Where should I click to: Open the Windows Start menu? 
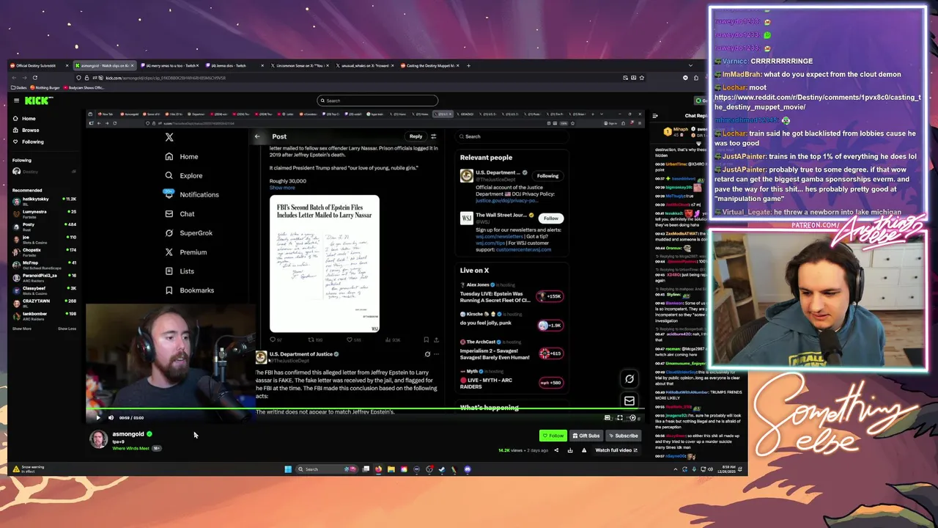click(x=288, y=469)
